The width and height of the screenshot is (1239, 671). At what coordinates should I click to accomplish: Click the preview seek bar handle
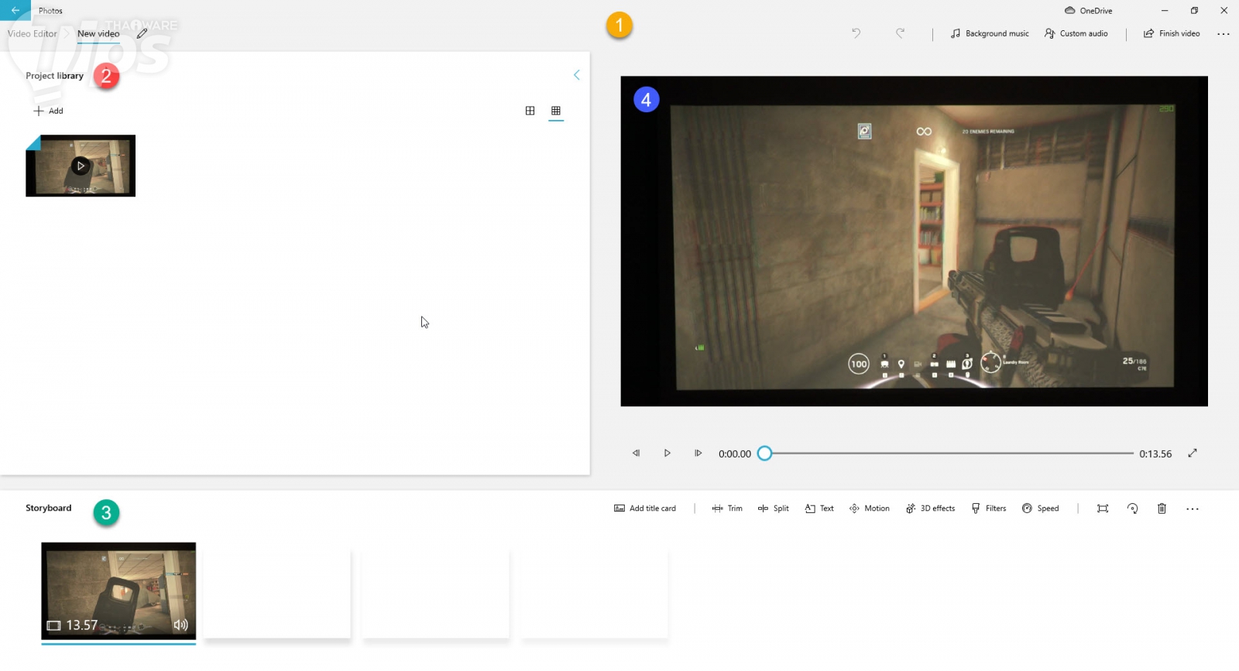764,454
